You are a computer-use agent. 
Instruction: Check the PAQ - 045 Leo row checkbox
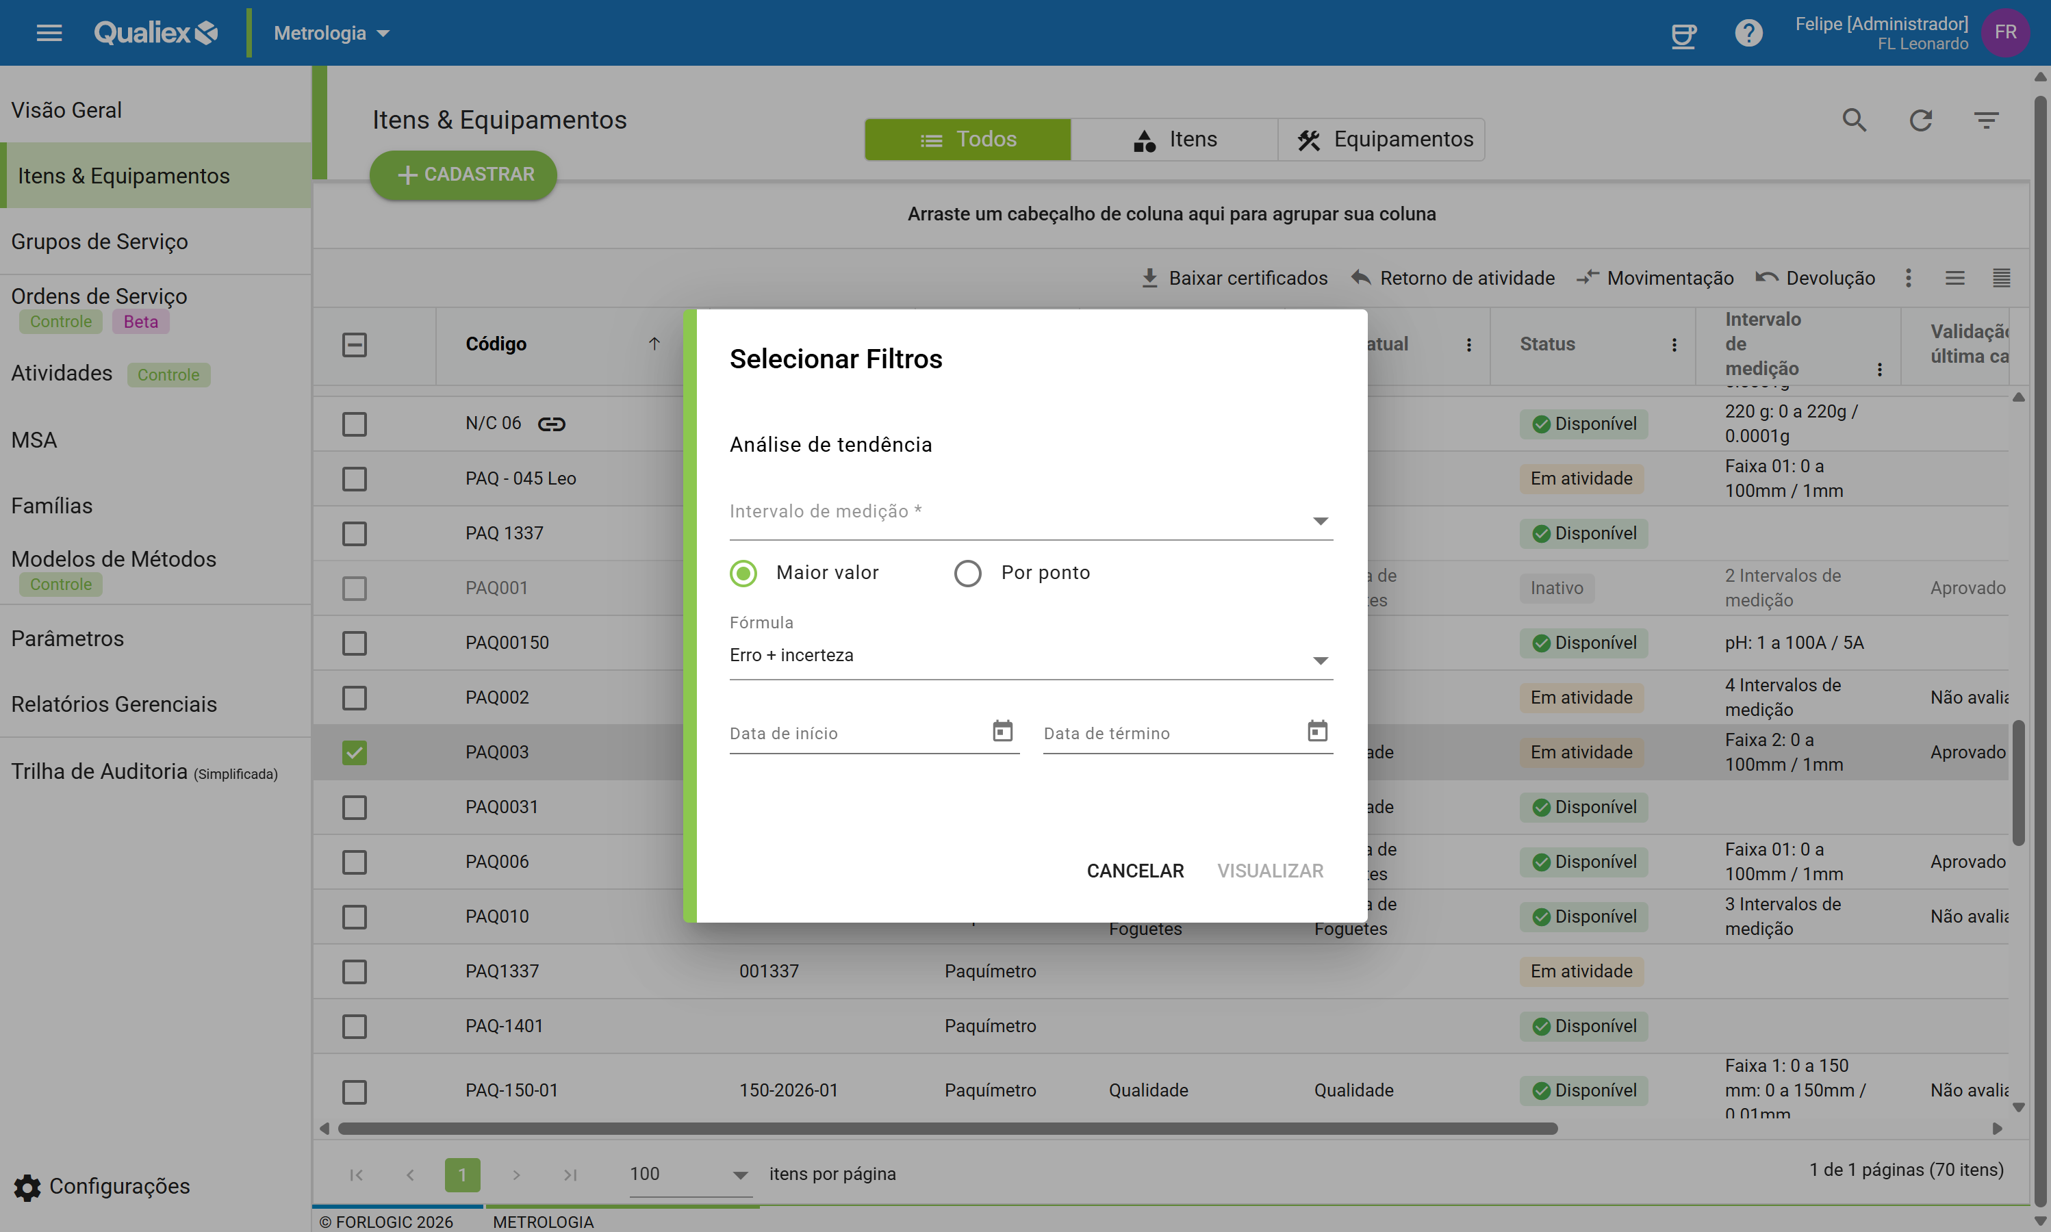click(x=355, y=479)
